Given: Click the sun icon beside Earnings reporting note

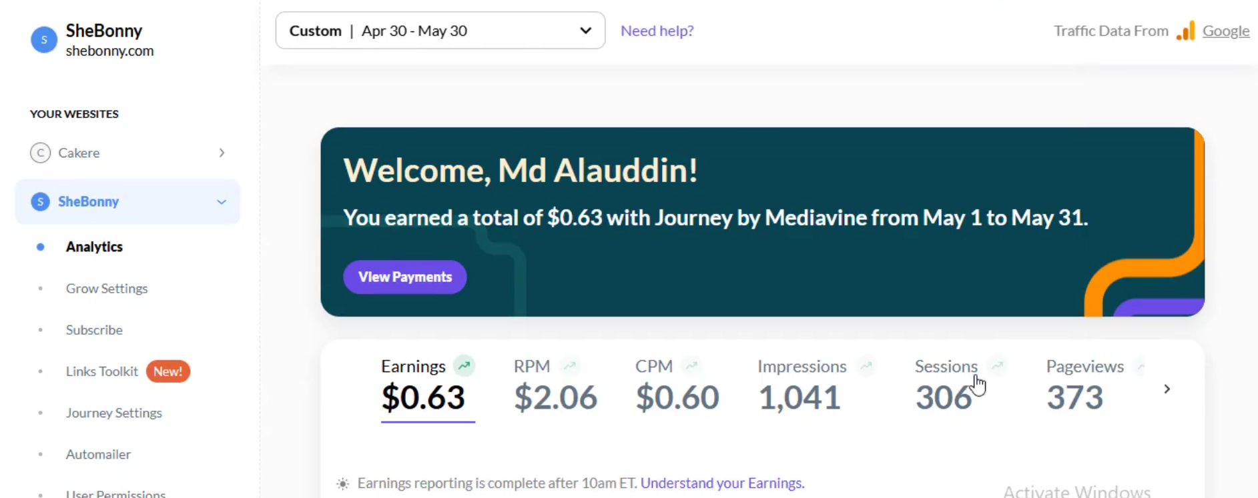Looking at the screenshot, I should (342, 483).
